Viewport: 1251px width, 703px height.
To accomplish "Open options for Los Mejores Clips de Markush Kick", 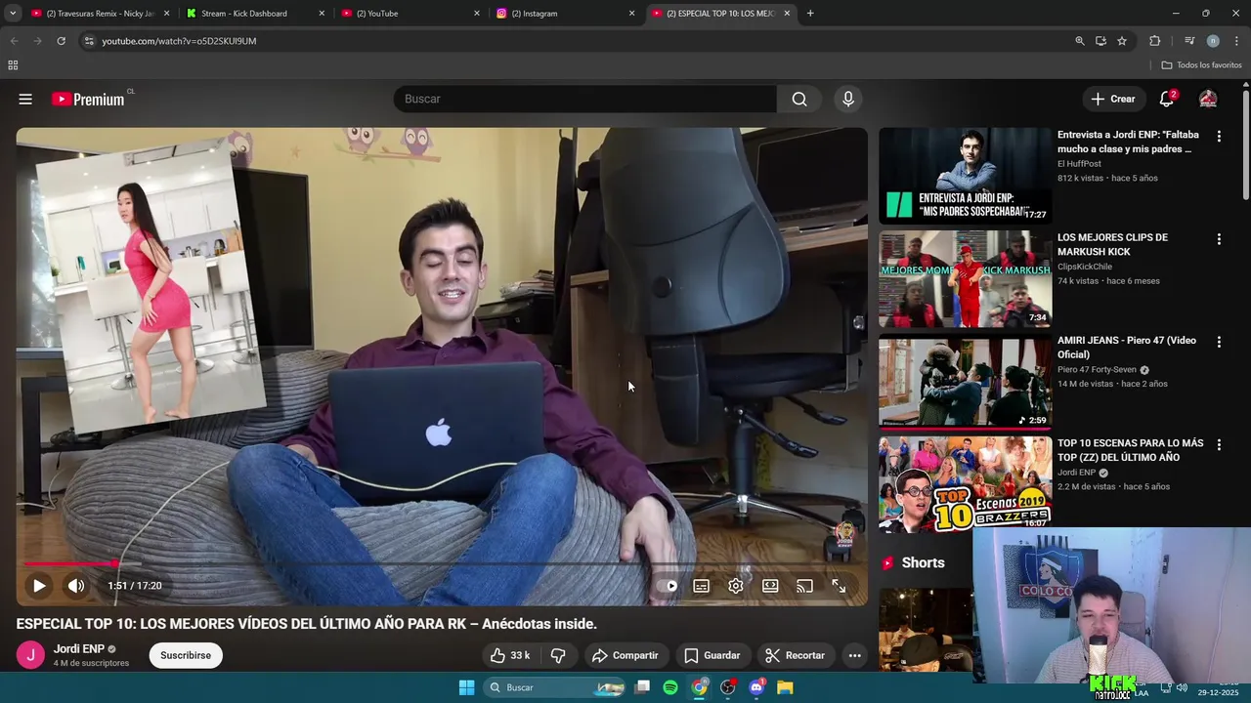I will 1219,239.
